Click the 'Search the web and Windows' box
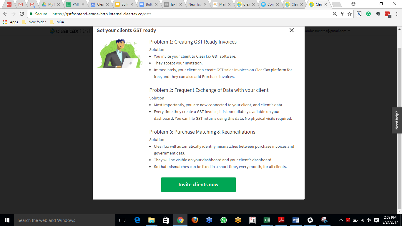Image resolution: width=402 pixels, height=226 pixels. [64, 220]
